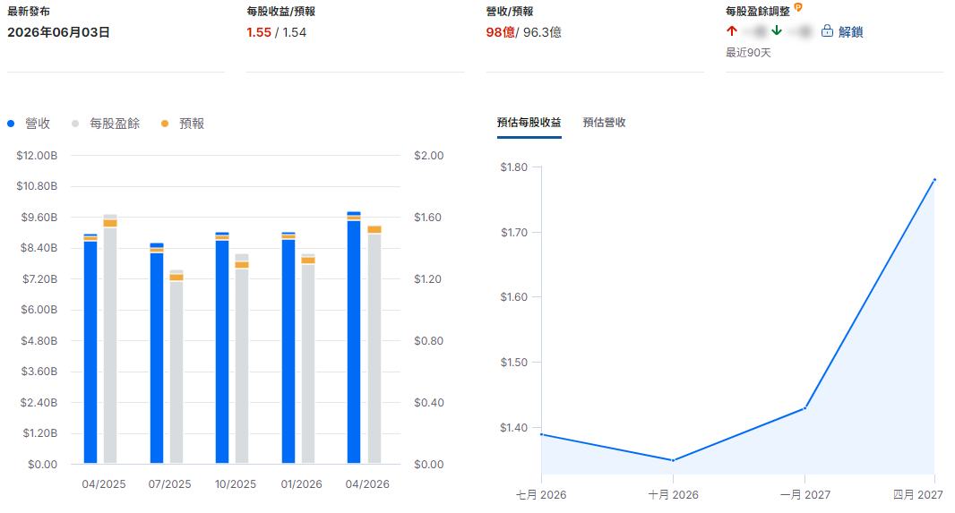The image size is (955, 513).
Task: Select the 一月 2027 data point on line chart
Action: click(x=805, y=408)
